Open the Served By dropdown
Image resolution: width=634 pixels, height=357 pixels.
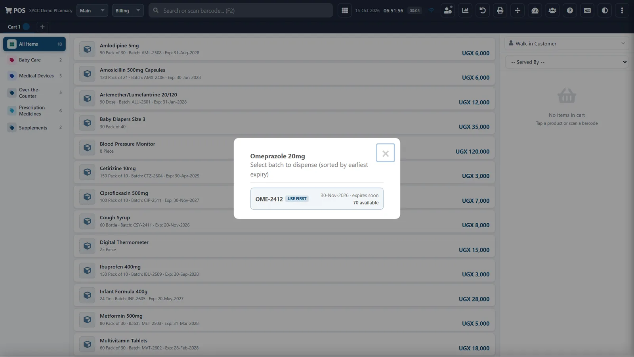point(567,62)
